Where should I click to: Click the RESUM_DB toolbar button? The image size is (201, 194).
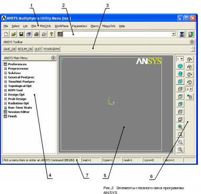tap(25, 49)
